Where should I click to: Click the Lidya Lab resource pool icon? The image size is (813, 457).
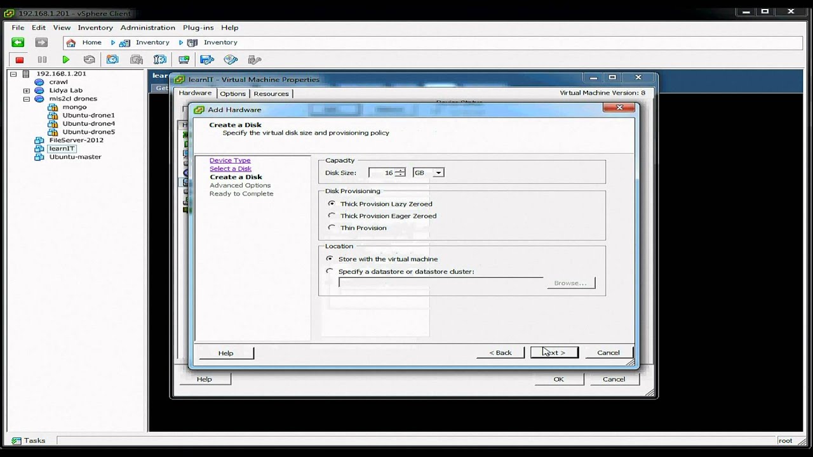coord(39,91)
